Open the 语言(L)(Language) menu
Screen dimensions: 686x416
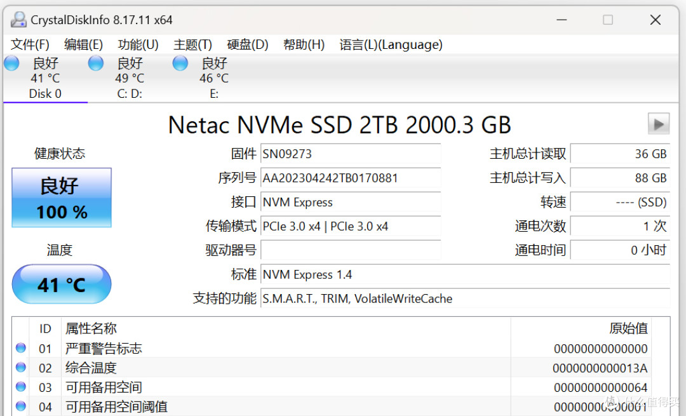(391, 44)
